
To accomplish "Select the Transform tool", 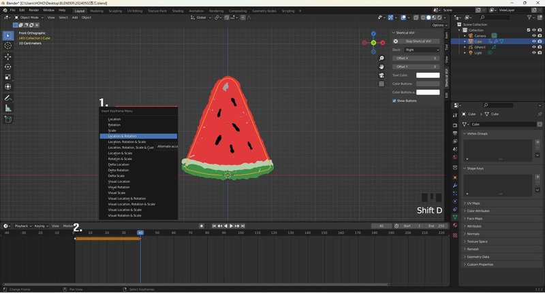I will click(8, 87).
